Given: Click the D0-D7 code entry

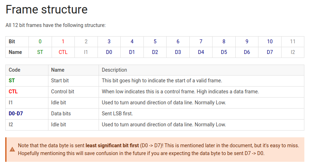Looking at the screenshot, I should pos(16,114).
